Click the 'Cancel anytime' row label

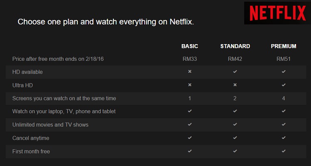31,138
